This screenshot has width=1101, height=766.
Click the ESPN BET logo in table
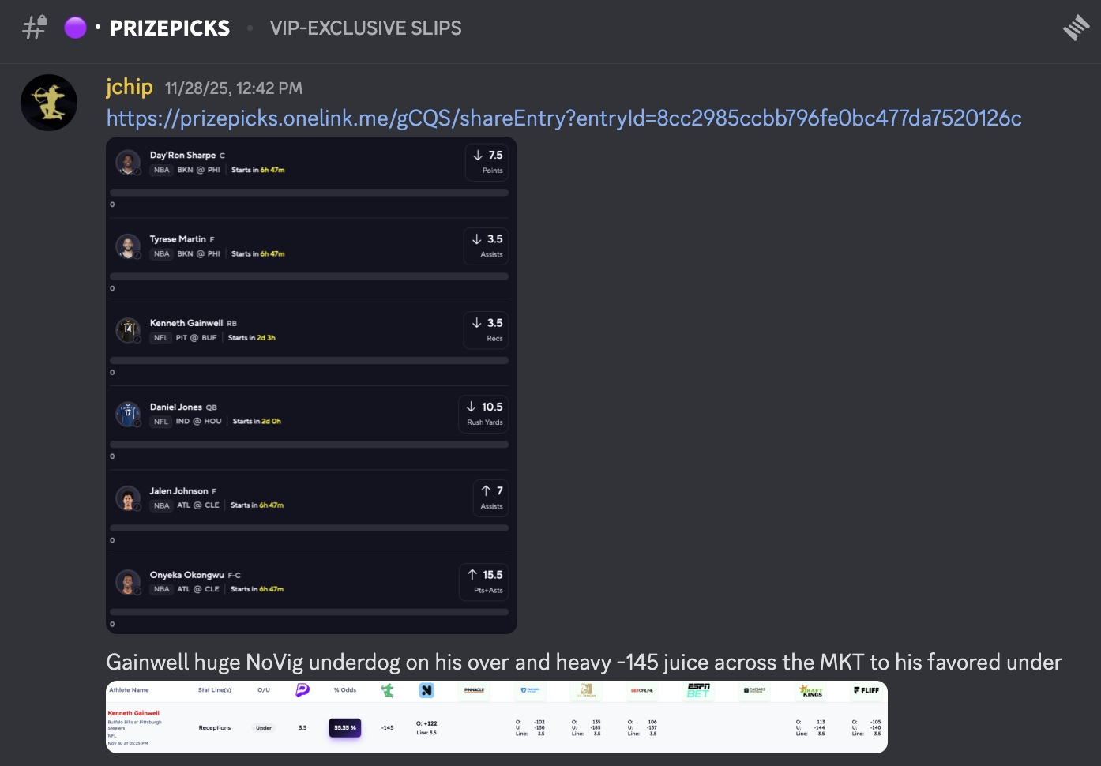click(698, 690)
